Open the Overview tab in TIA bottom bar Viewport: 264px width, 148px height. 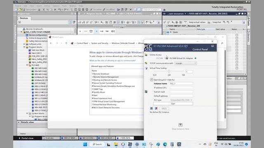pyautogui.click(x=51, y=138)
